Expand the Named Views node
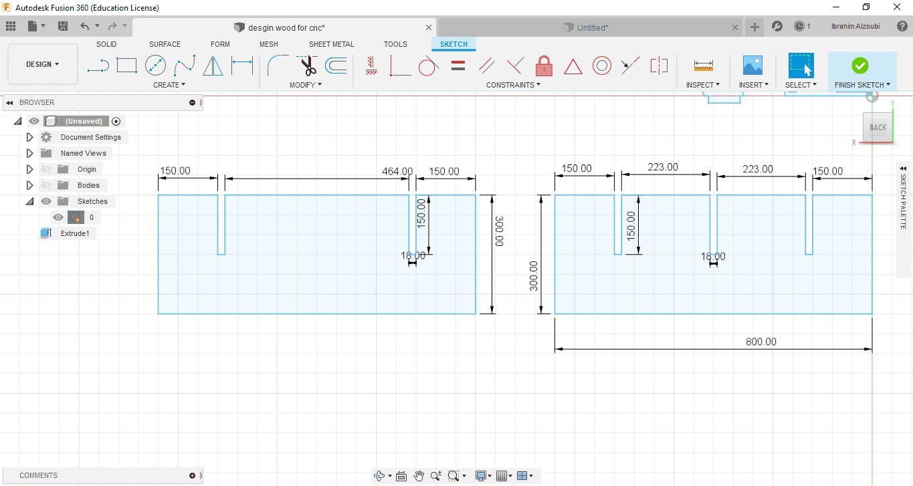 [29, 153]
